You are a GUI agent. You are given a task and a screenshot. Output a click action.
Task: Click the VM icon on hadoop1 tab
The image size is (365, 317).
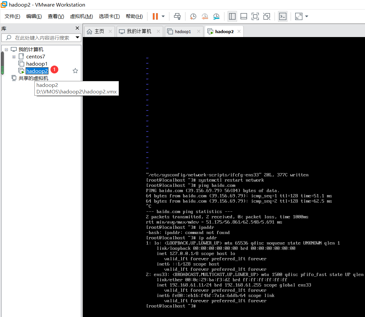pos(170,31)
